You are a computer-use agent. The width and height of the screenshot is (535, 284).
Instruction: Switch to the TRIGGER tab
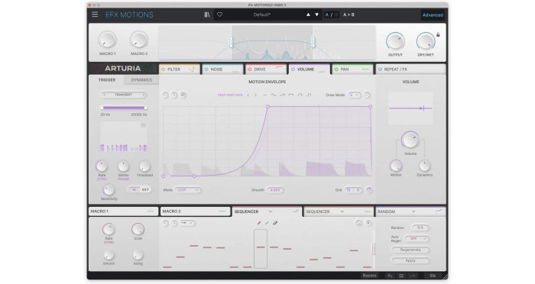[x=107, y=79]
